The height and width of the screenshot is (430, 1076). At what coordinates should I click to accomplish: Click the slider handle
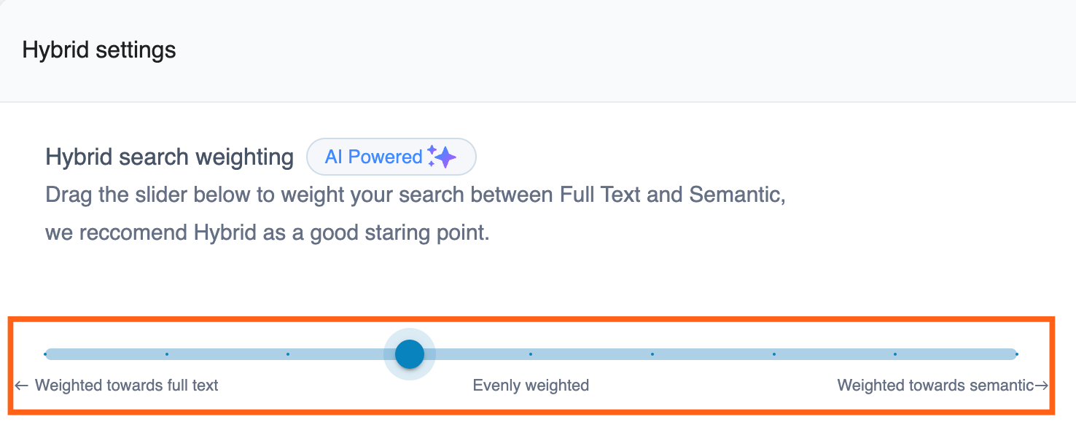tap(410, 354)
